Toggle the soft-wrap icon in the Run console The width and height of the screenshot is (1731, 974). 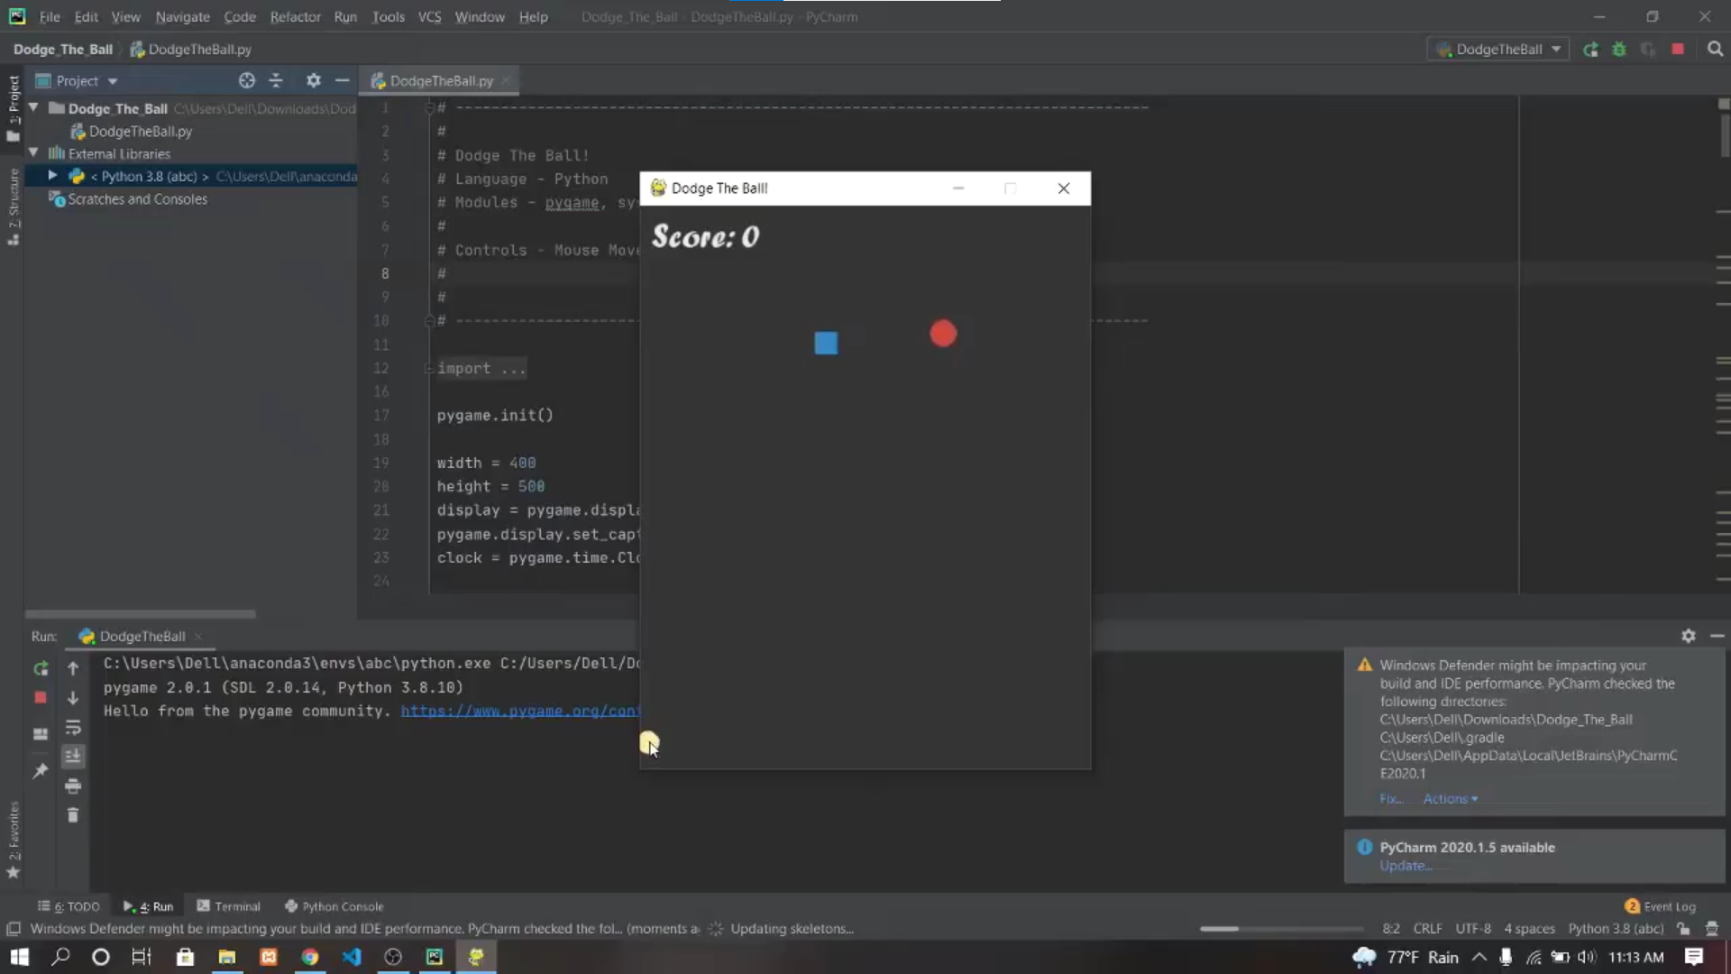point(73,727)
